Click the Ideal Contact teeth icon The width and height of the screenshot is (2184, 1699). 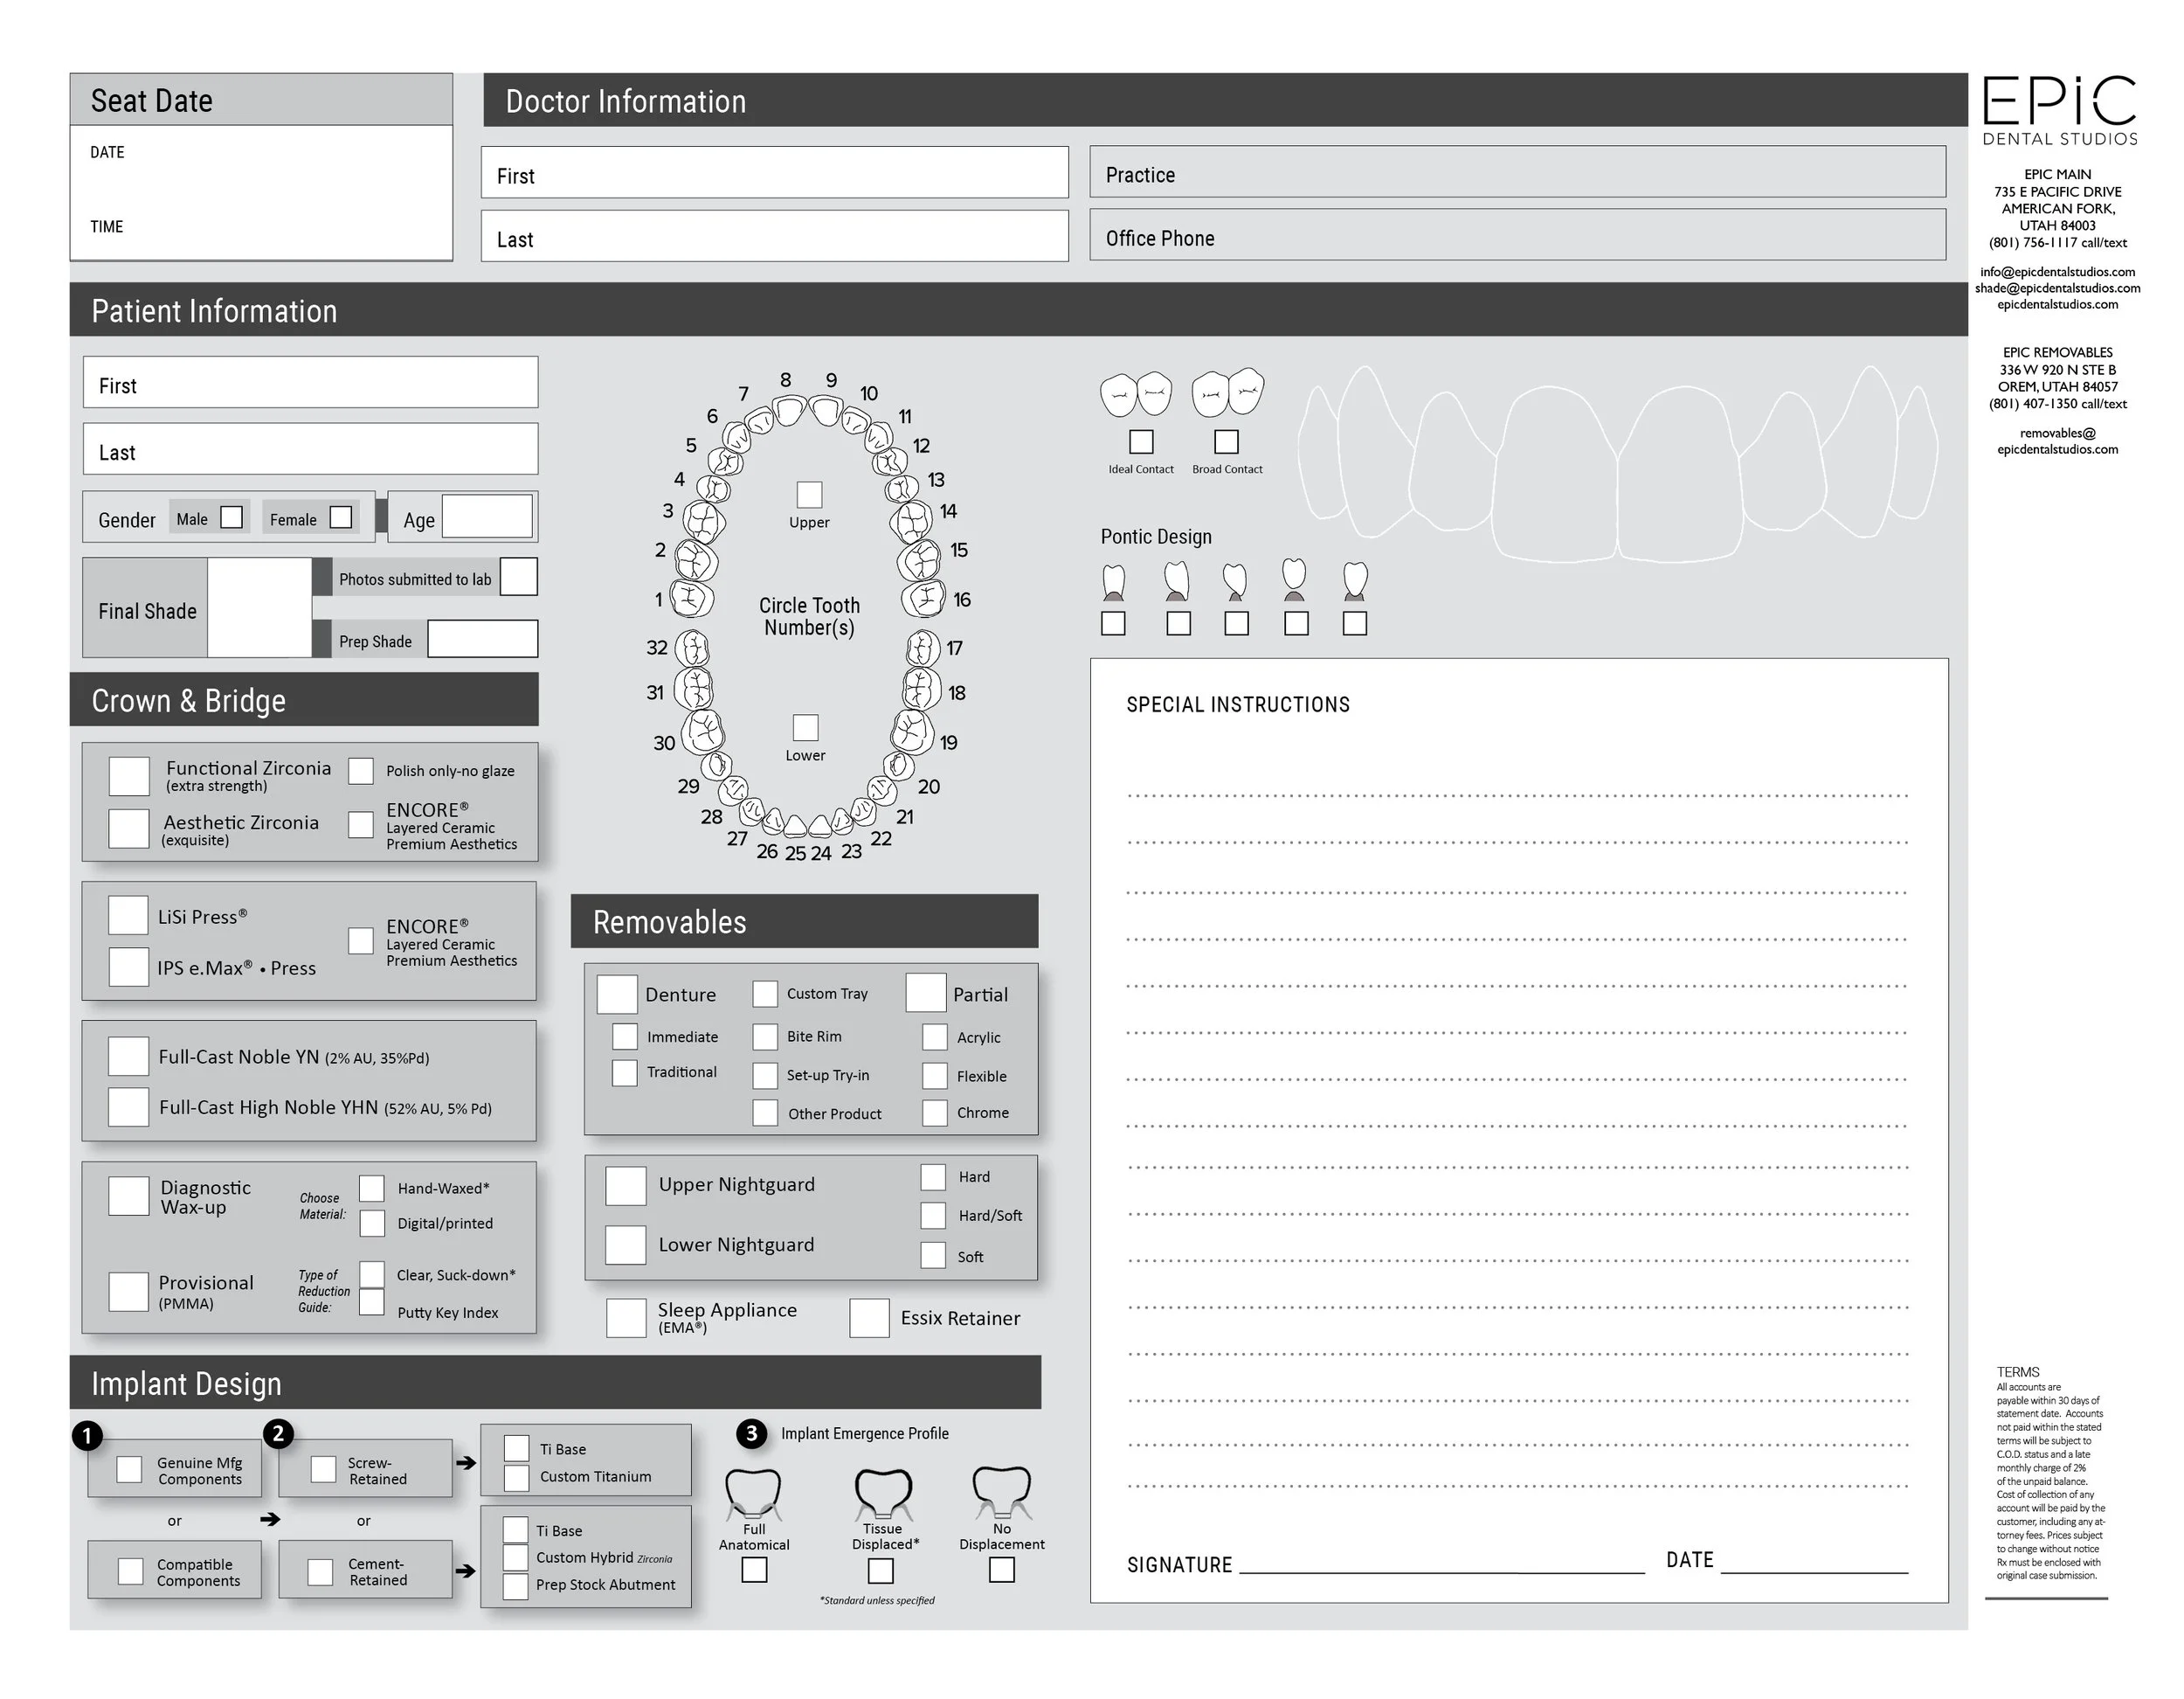(1136, 395)
